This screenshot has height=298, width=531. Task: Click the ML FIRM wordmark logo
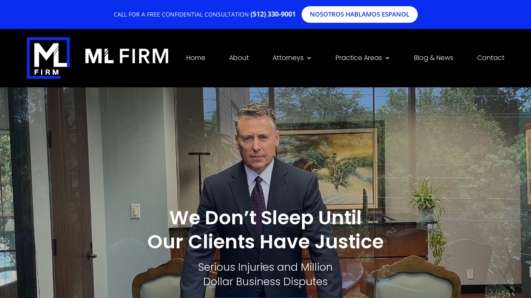127,56
